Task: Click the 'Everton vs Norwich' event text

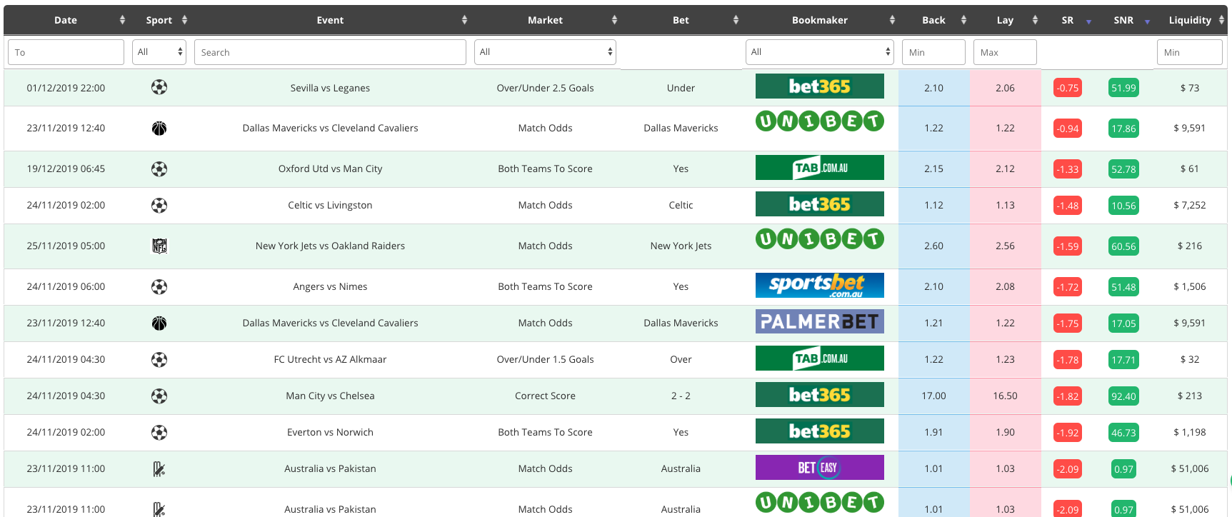Action: (x=330, y=432)
